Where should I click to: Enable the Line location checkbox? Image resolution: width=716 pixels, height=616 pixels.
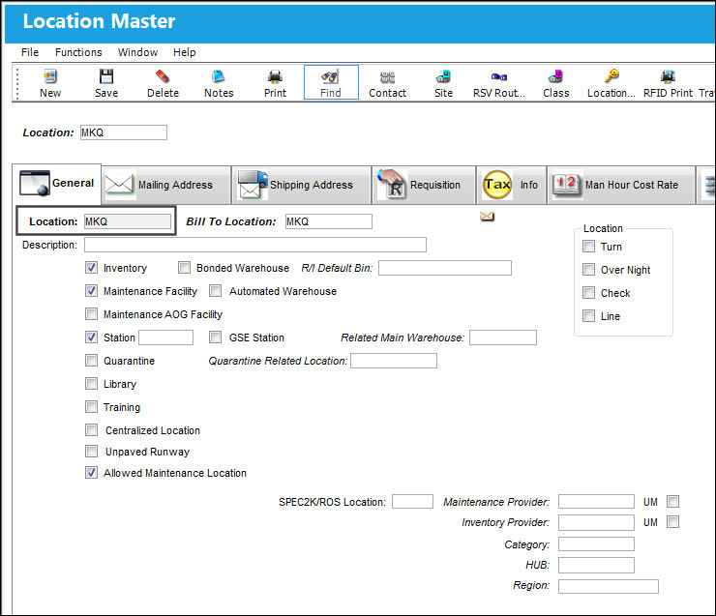588,316
